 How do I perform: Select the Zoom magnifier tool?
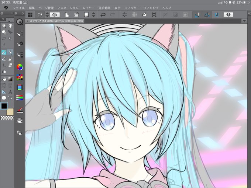[4, 26]
